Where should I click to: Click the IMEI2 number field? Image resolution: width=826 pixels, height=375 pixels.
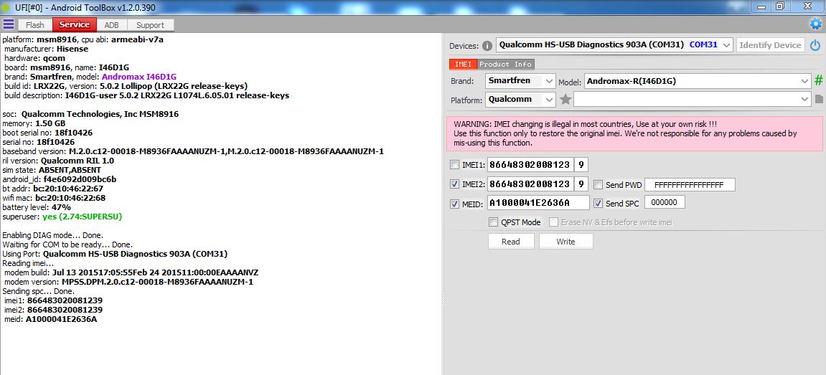tap(530, 184)
